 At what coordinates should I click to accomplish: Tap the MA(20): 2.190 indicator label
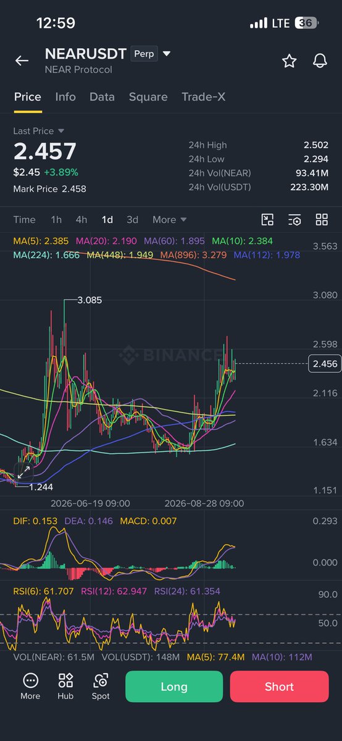(106, 241)
